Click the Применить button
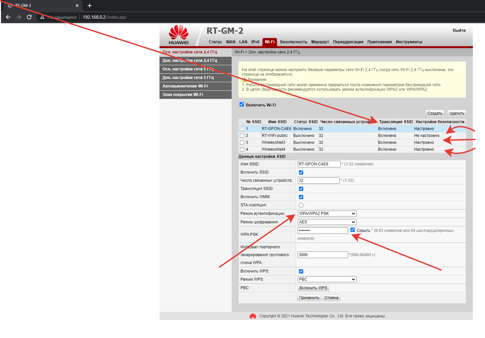 (309, 298)
